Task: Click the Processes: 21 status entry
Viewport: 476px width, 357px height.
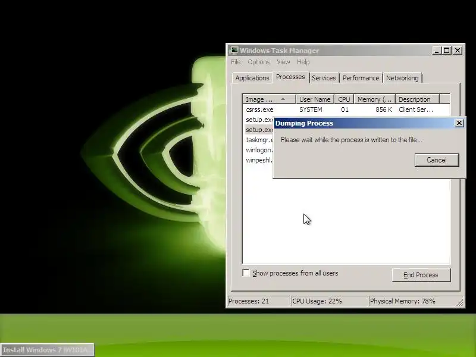Action: point(259,301)
